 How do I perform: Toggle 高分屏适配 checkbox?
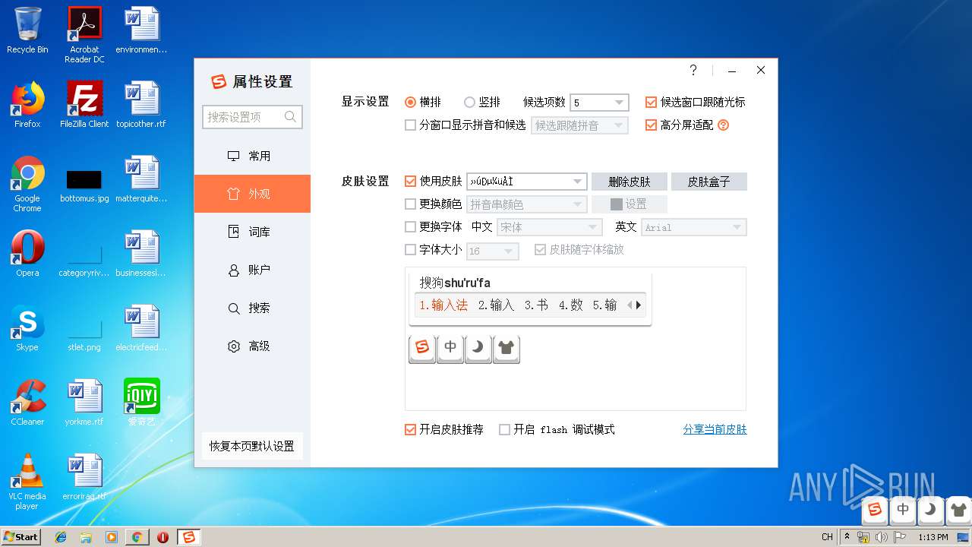651,125
